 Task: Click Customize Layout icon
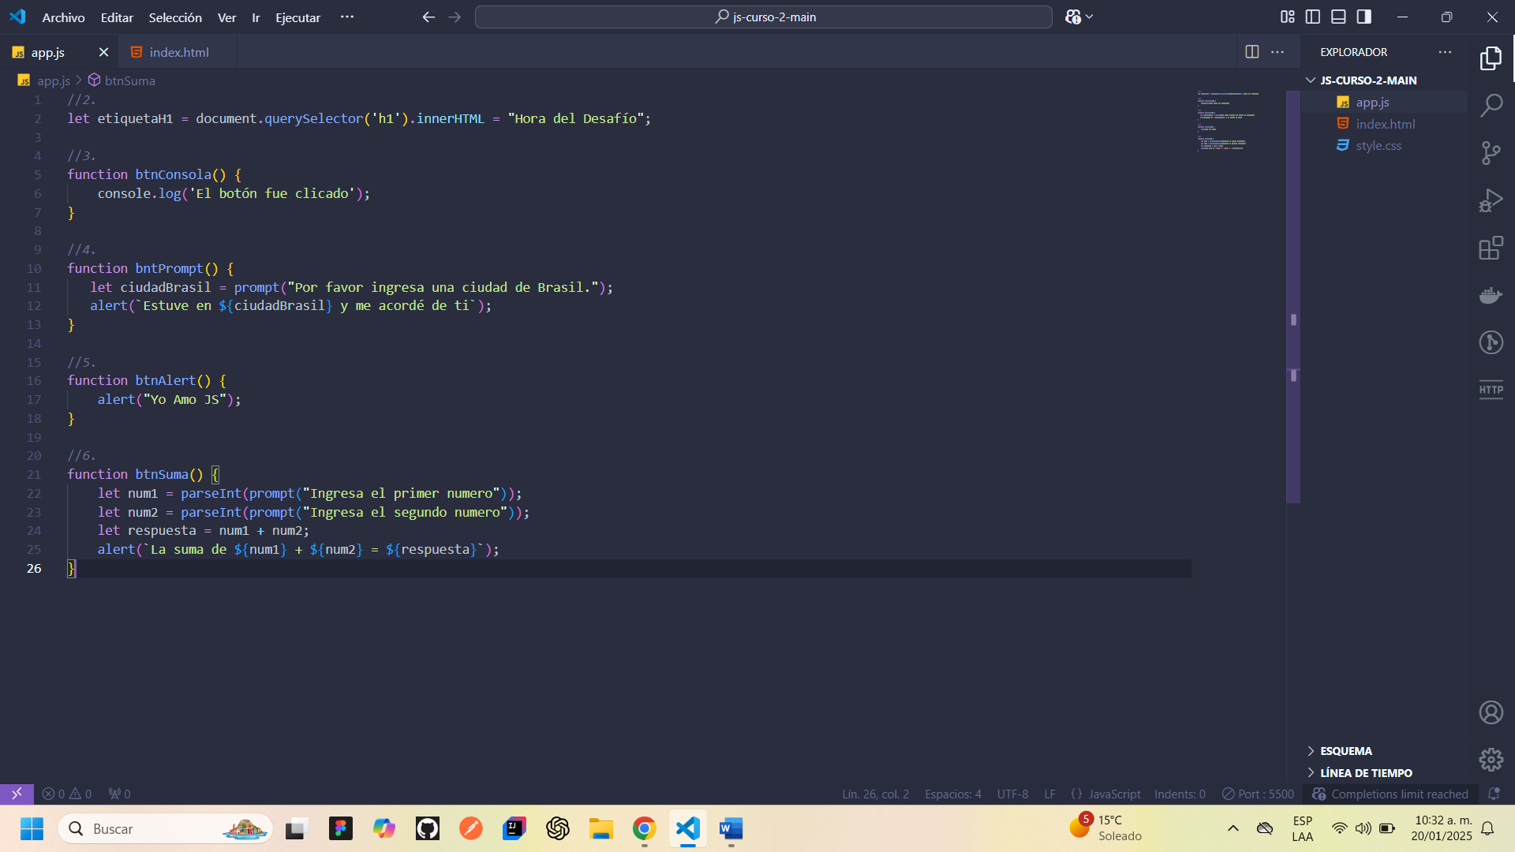(1288, 17)
